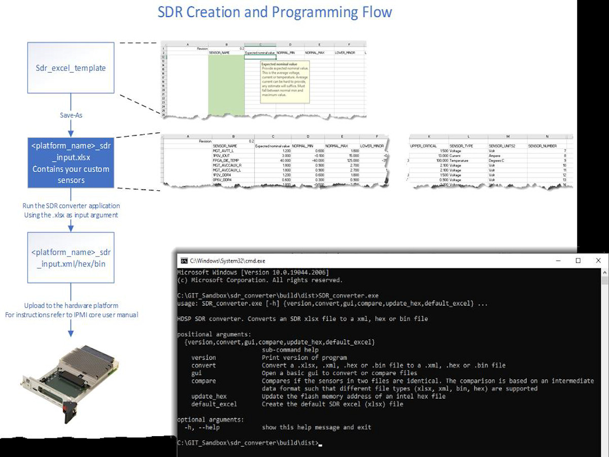Click the FPGA_DIE_TEMP sensor name cell
The height and width of the screenshot is (457, 609).
coord(225,160)
